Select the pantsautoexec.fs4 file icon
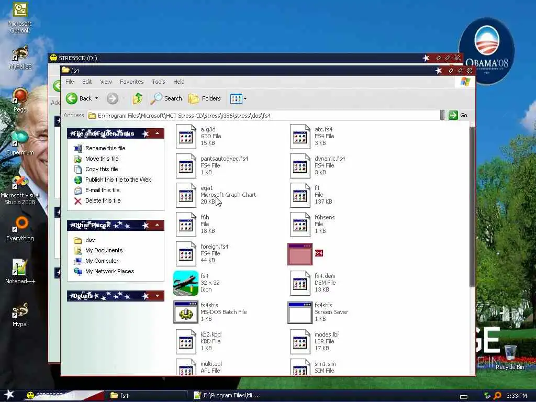The height and width of the screenshot is (402, 536). 186,166
